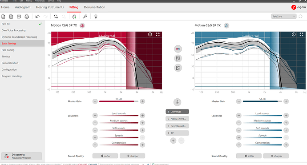This screenshot has width=307, height=165.
Task: Mute the left hearing aid speaker icon
Action: point(82,26)
